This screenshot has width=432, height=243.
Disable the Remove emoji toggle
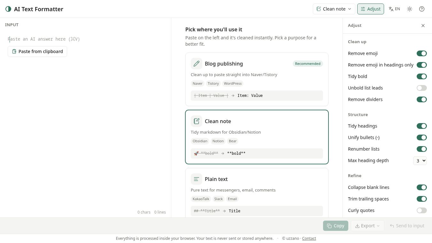(422, 53)
